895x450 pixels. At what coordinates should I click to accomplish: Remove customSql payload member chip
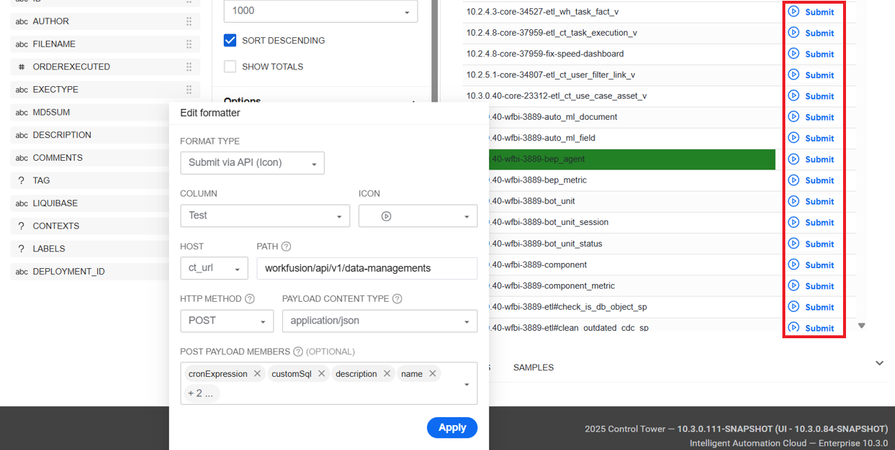pos(321,373)
